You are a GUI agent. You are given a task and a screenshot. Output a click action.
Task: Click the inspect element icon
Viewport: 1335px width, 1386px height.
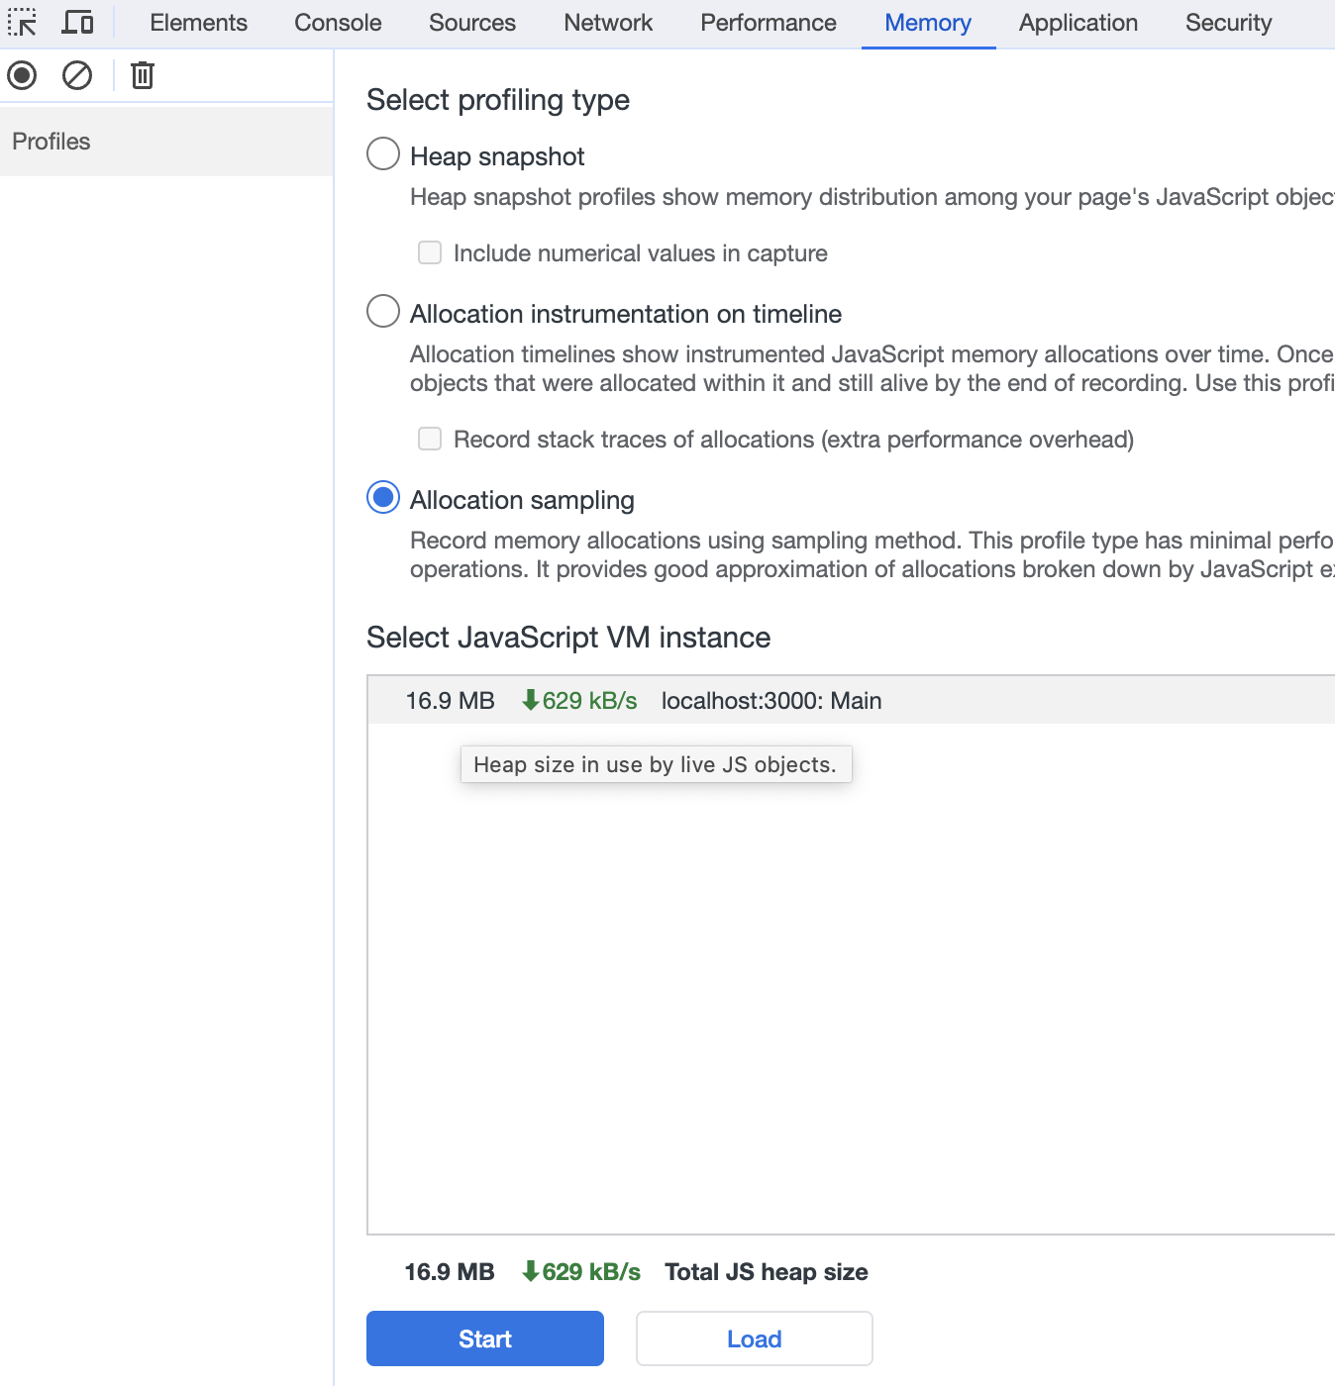[x=22, y=22]
